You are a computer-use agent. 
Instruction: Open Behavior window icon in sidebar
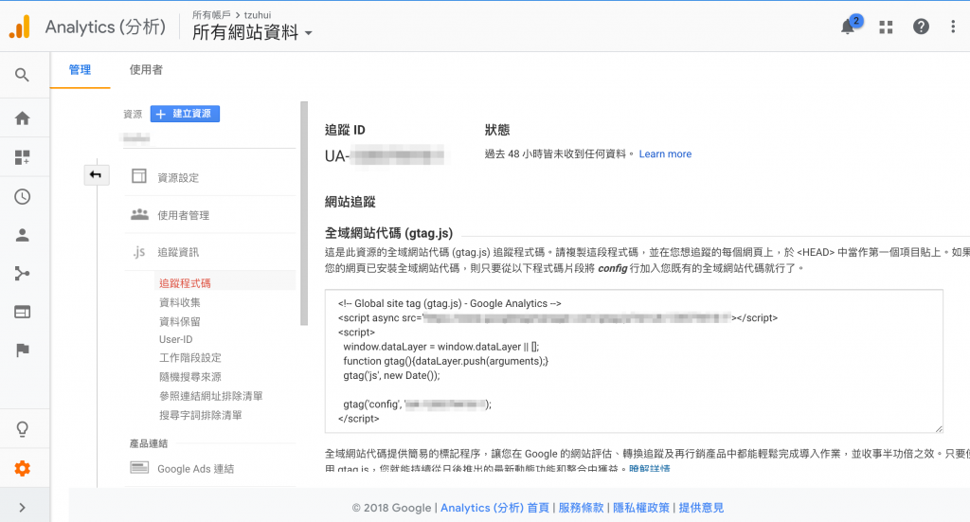tap(23, 312)
